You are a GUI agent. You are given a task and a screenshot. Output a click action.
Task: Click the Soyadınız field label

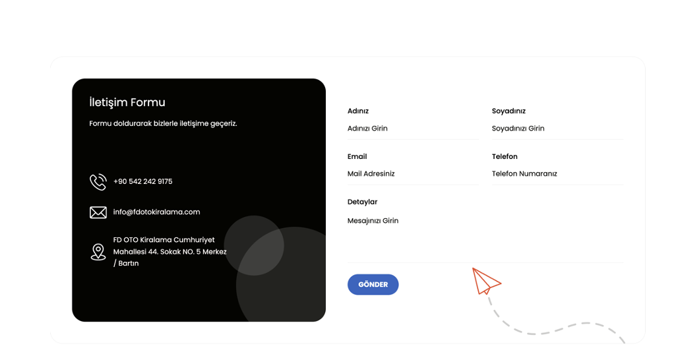(x=508, y=111)
